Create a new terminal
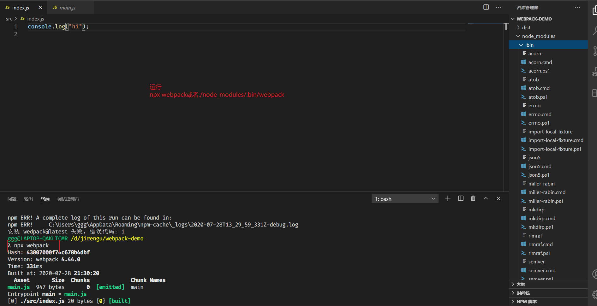 pos(448,198)
